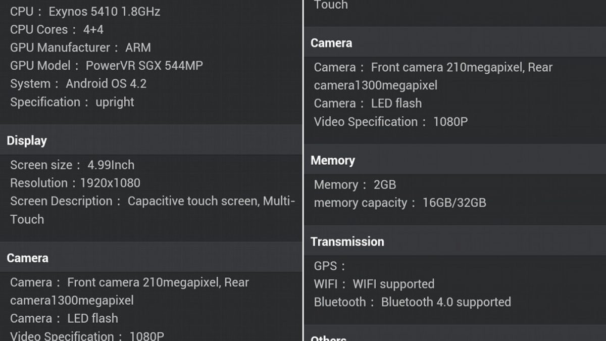The width and height of the screenshot is (606, 341).
Task: Tap the GPU Manufacturer ARM row
Action: (x=80, y=48)
